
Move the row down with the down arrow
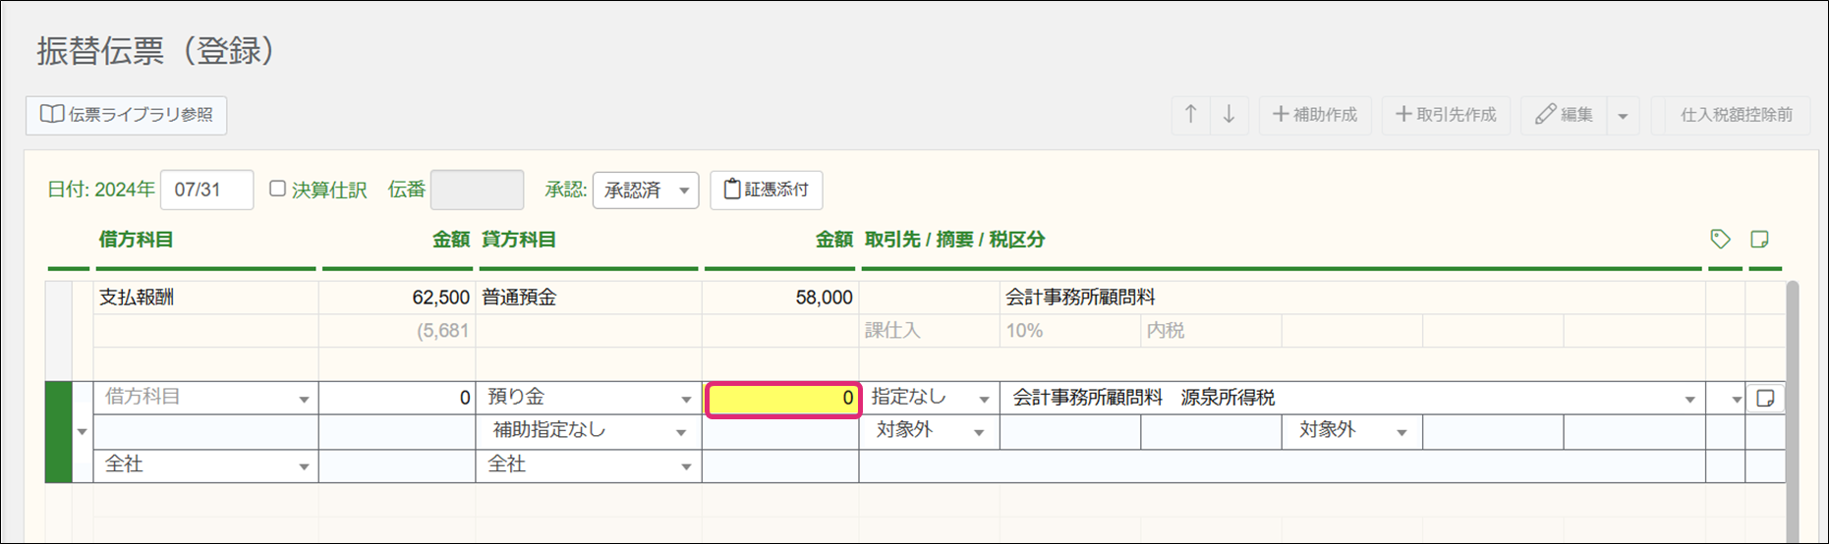[x=1229, y=115]
